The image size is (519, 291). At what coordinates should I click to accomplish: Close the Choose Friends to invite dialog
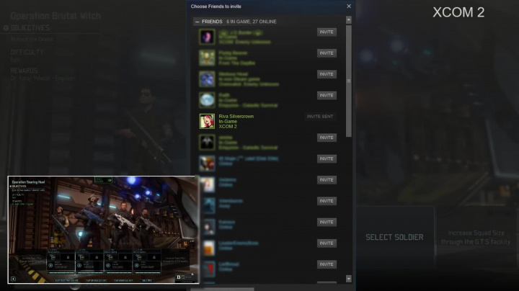[x=349, y=6]
